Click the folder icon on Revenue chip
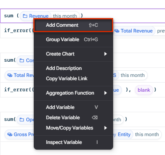Screen dimensions: 165x155 tap(25, 16)
